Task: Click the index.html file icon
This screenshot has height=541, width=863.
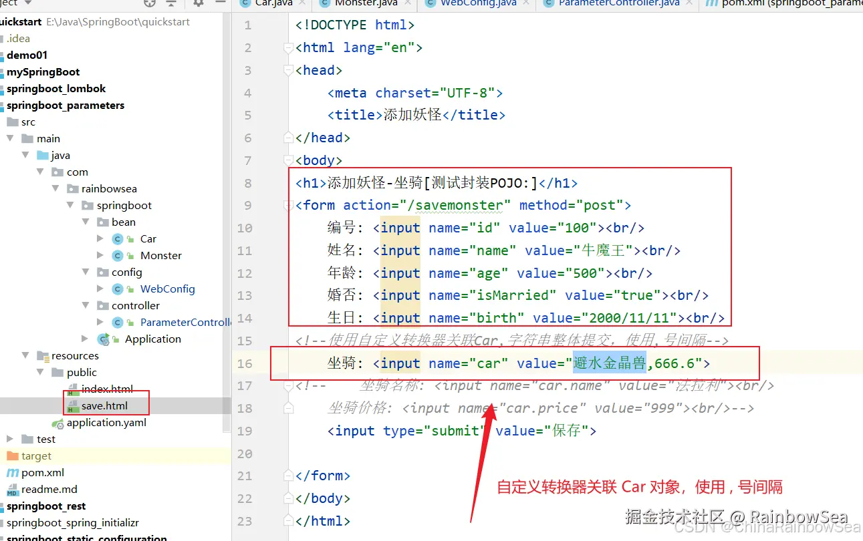Action: coord(73,389)
